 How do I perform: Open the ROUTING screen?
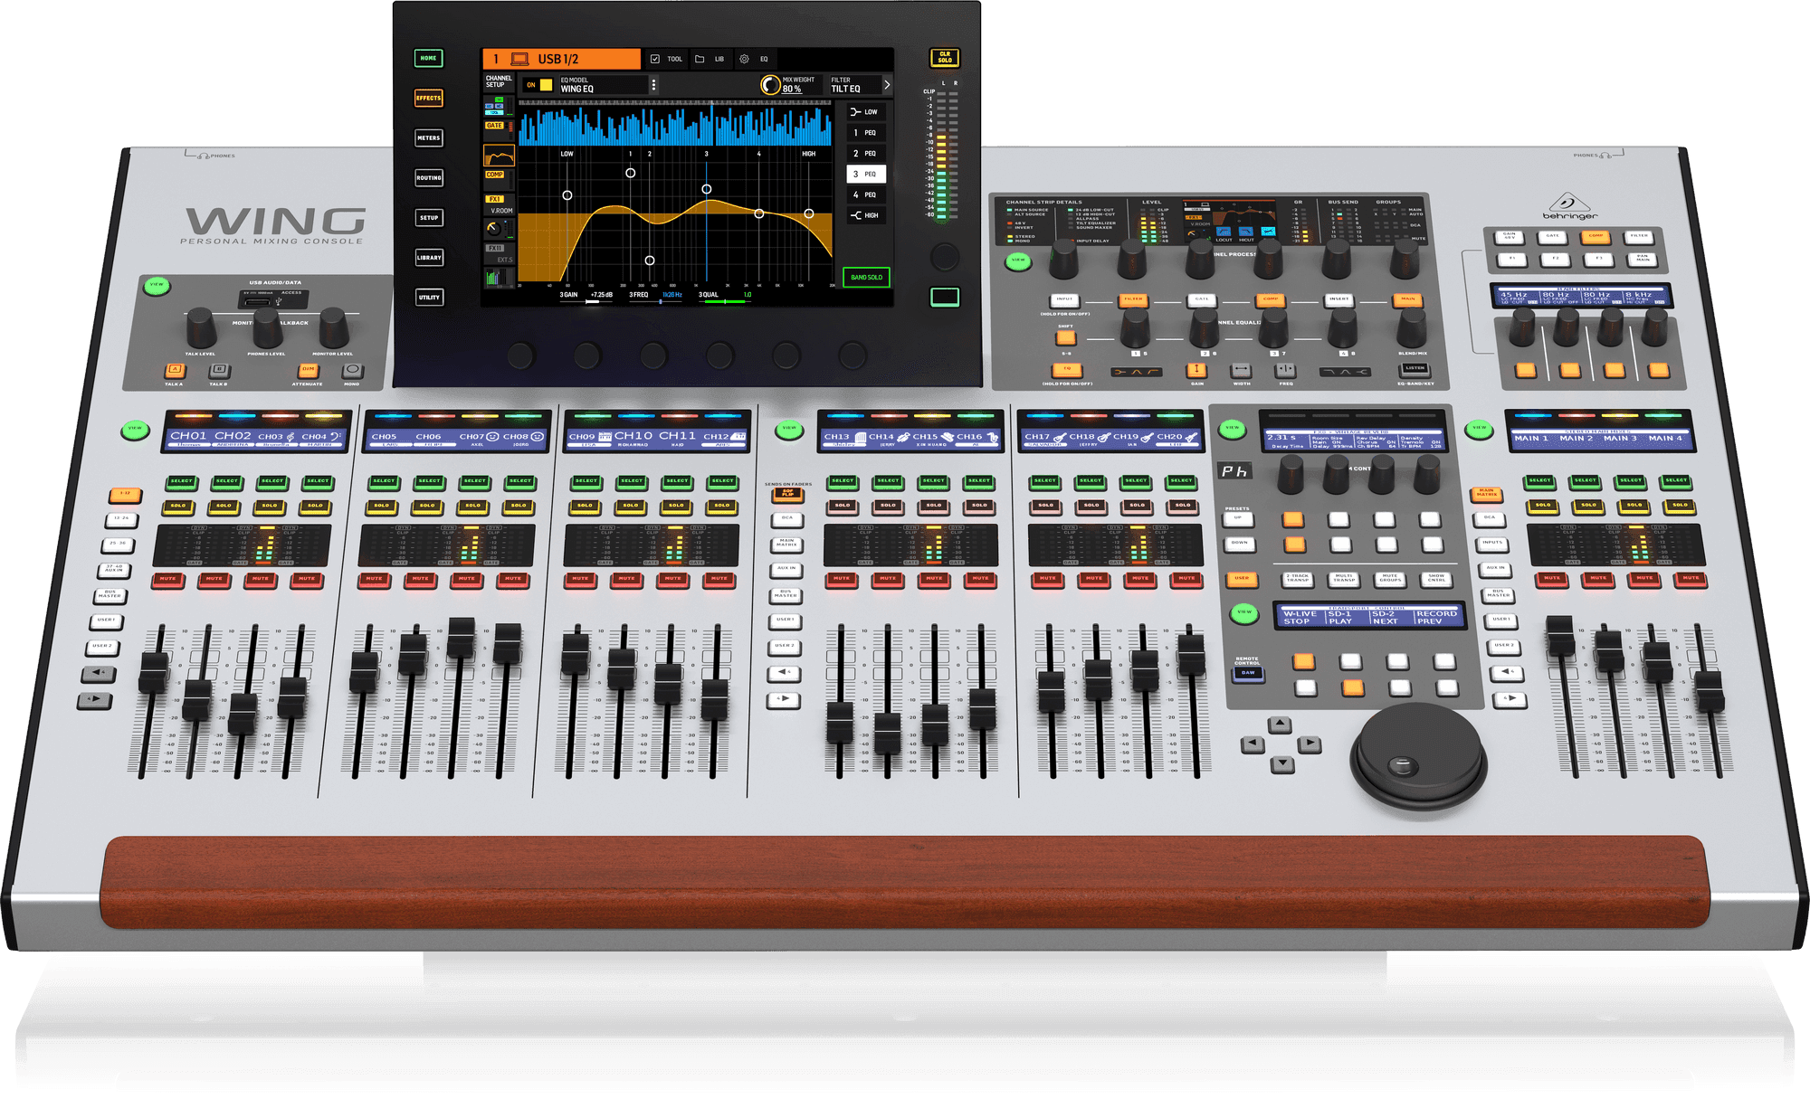click(x=428, y=178)
